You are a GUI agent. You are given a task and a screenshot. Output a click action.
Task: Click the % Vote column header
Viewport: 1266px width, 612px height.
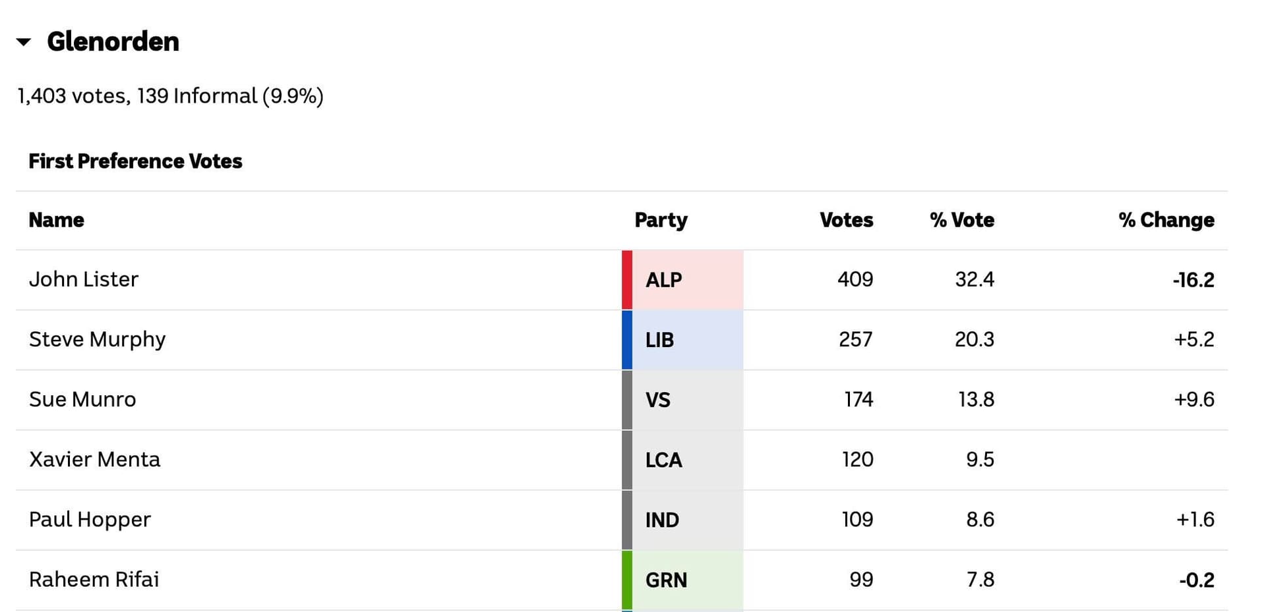(x=961, y=220)
